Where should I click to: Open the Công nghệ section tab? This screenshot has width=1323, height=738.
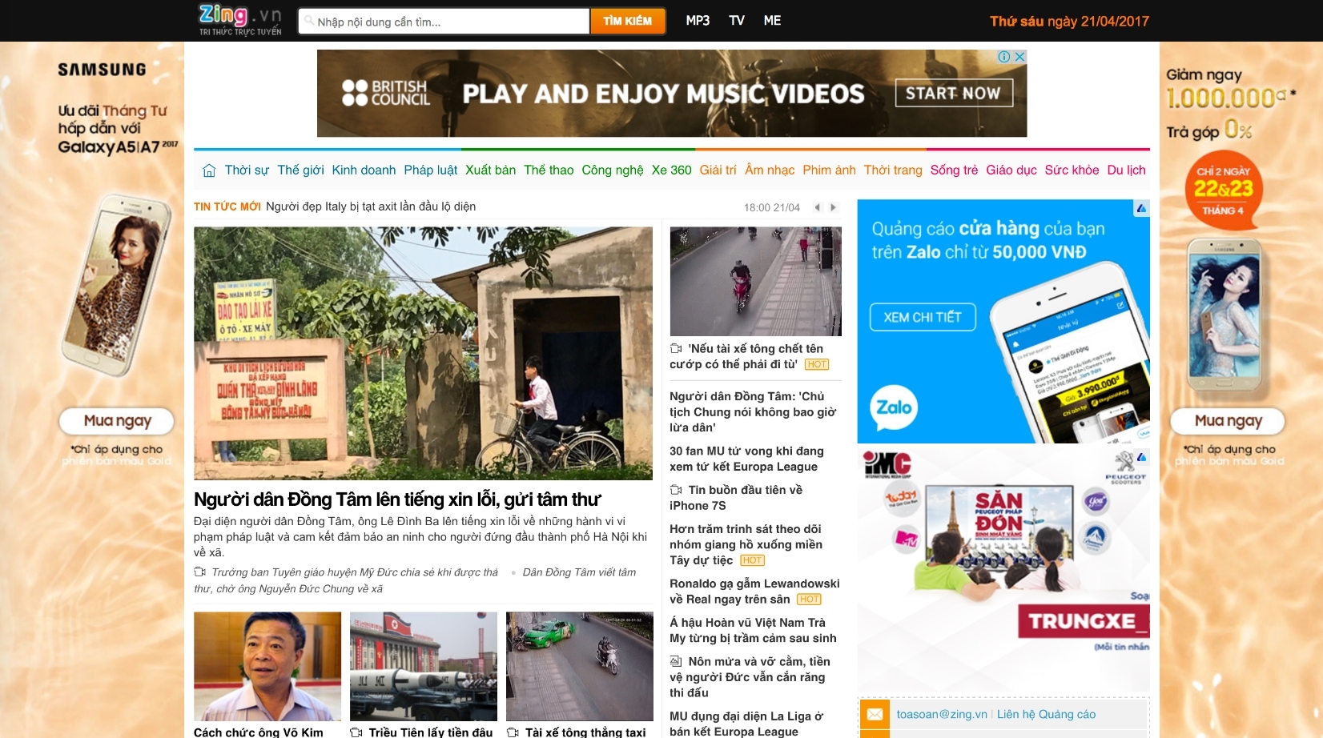click(x=613, y=170)
